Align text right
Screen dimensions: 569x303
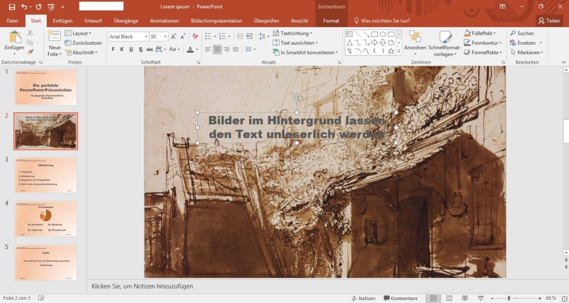(x=226, y=49)
